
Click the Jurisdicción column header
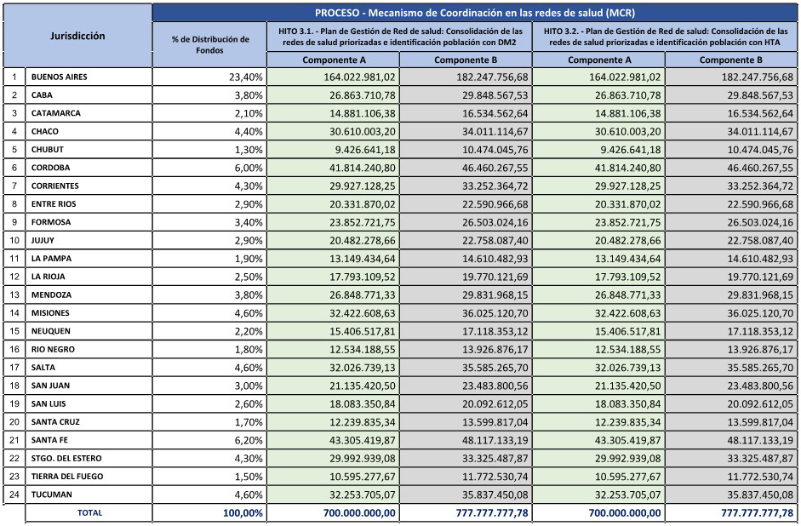(77, 37)
